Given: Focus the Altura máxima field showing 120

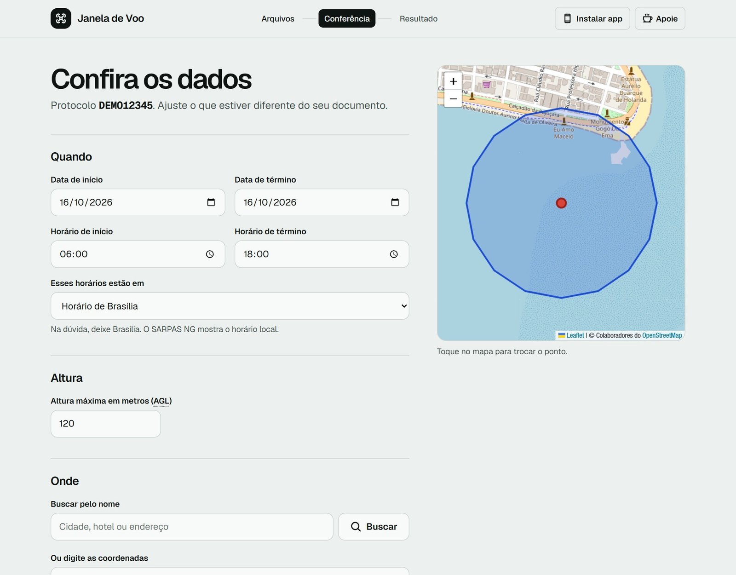Looking at the screenshot, I should click(x=106, y=424).
